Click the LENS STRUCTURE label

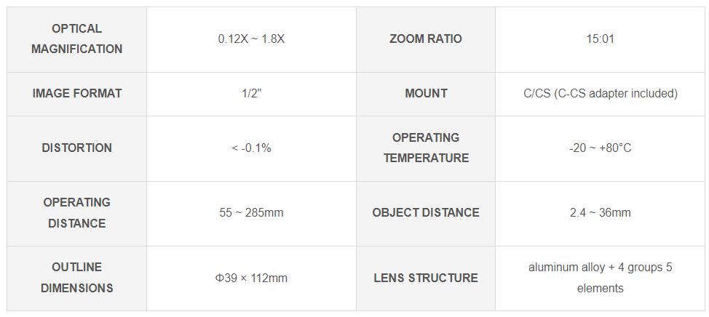tap(426, 278)
